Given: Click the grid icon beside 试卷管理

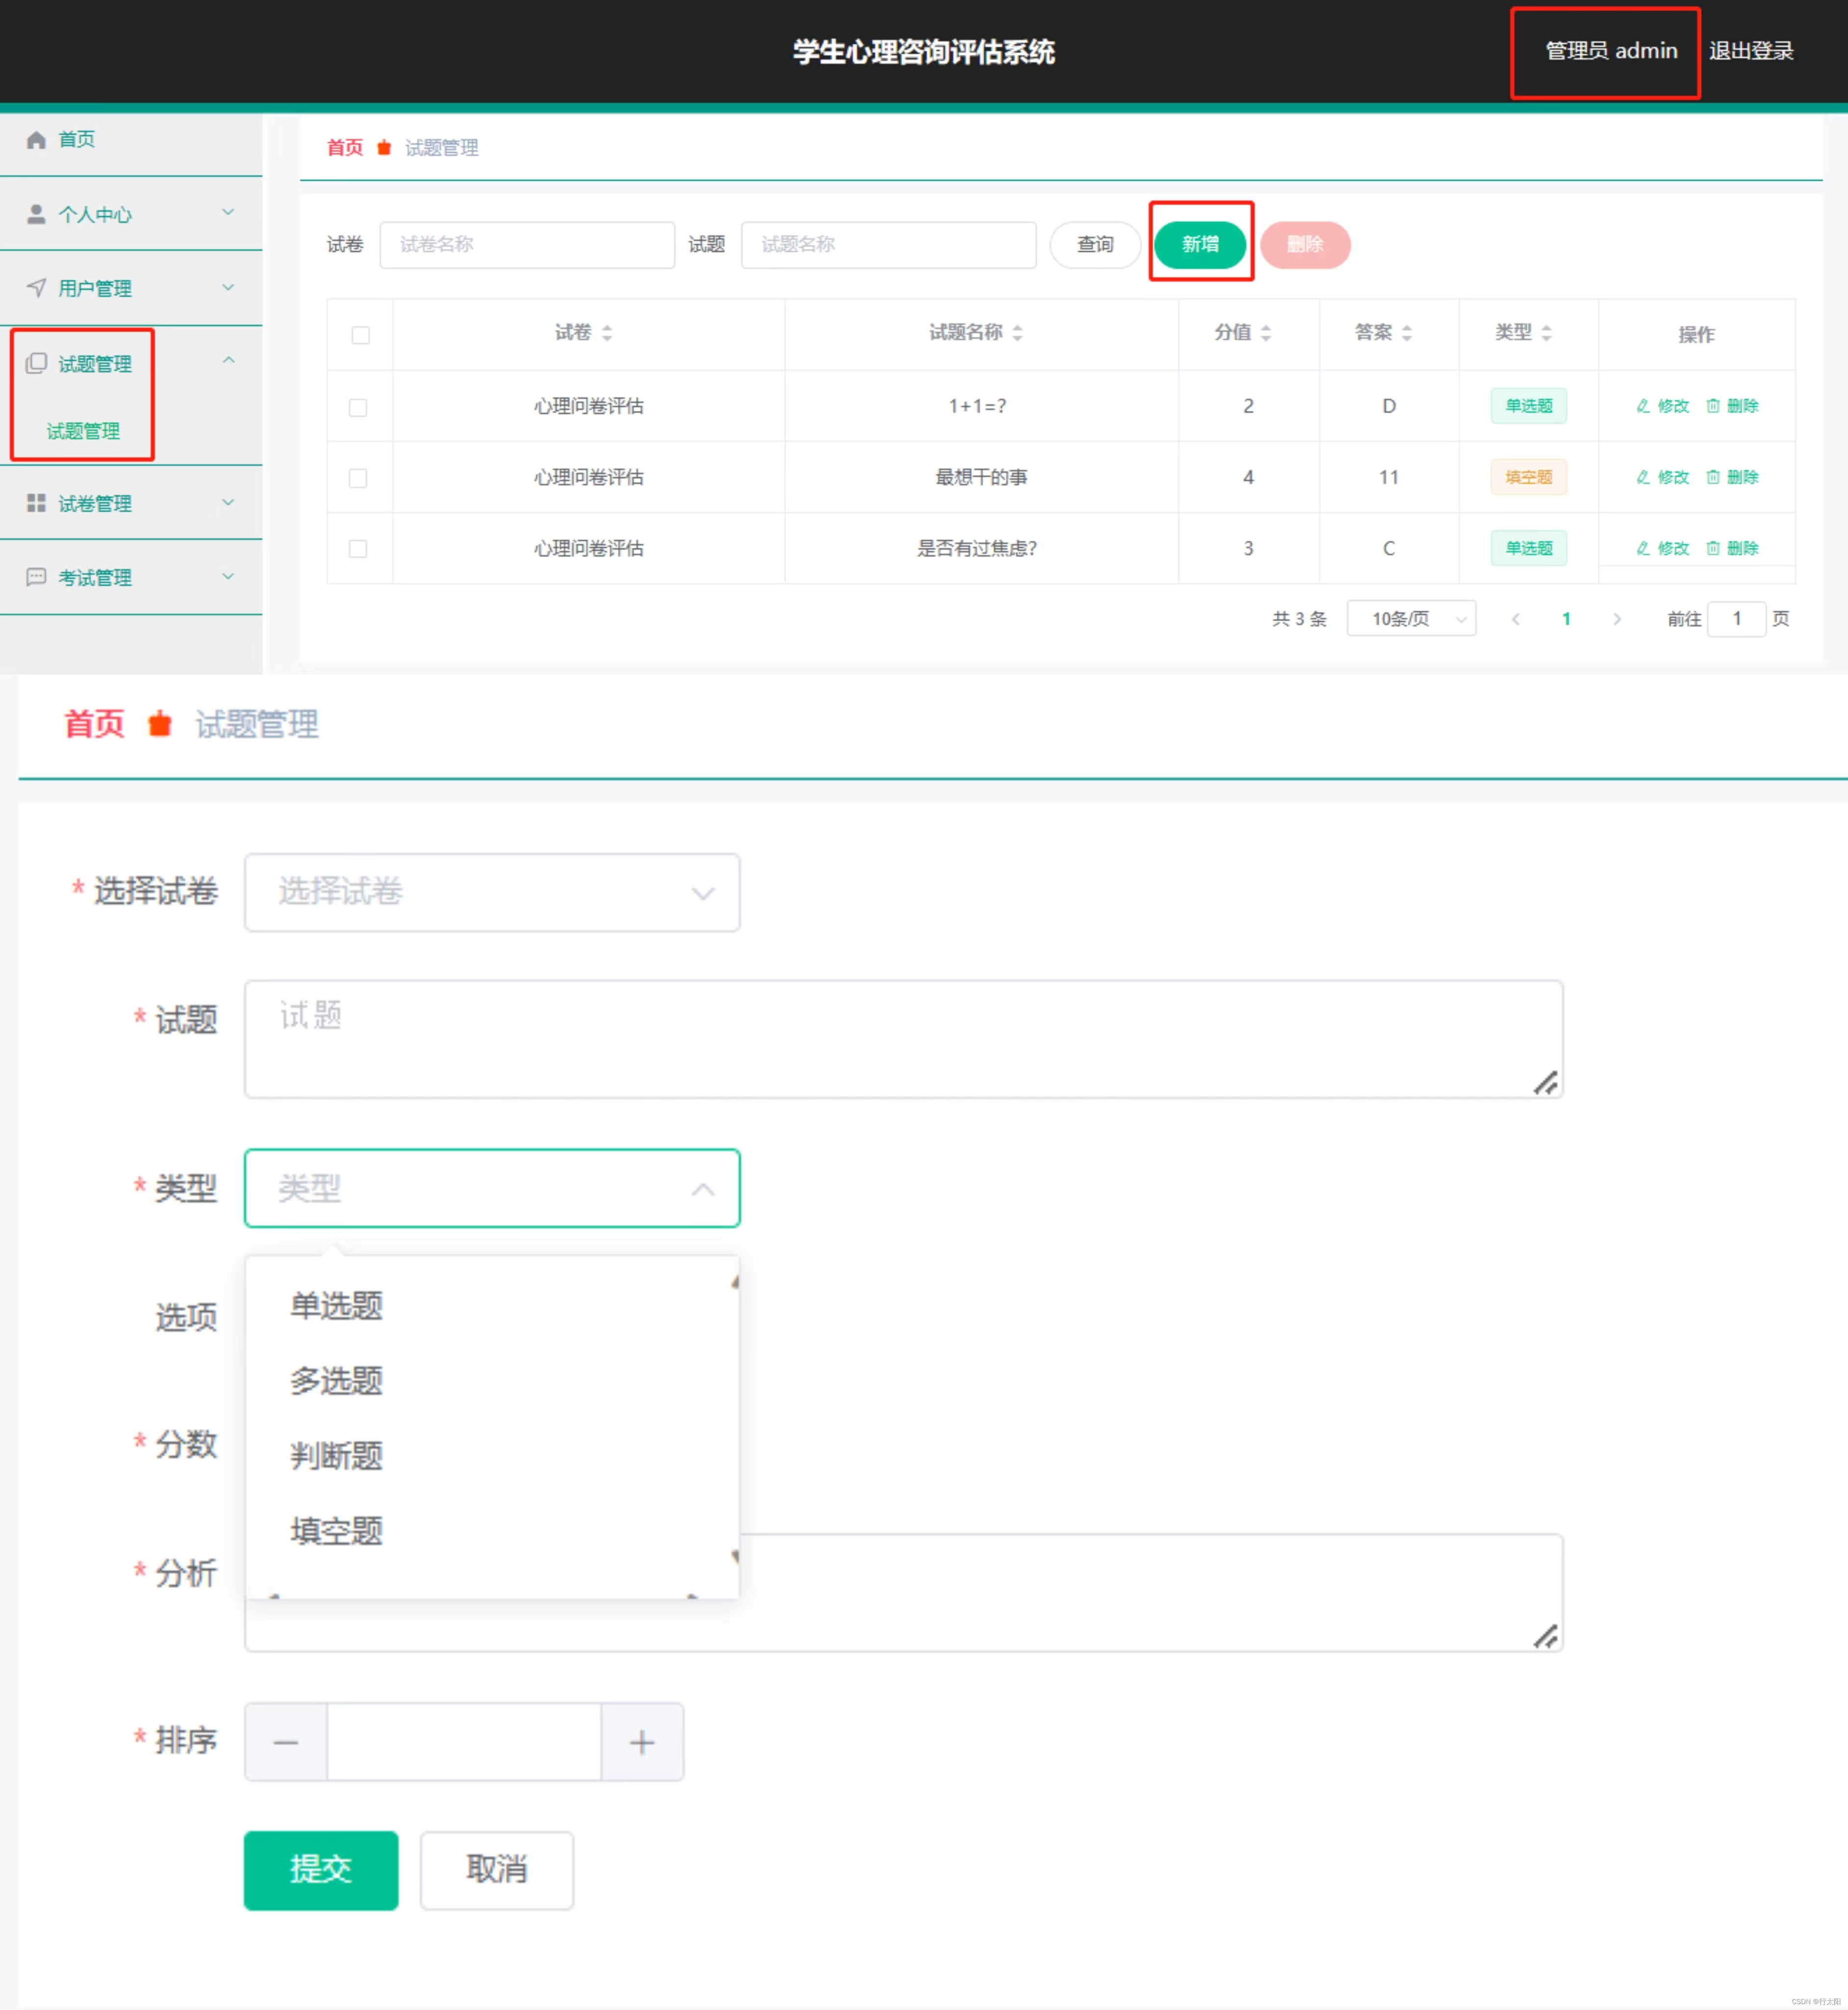Looking at the screenshot, I should pos(36,503).
